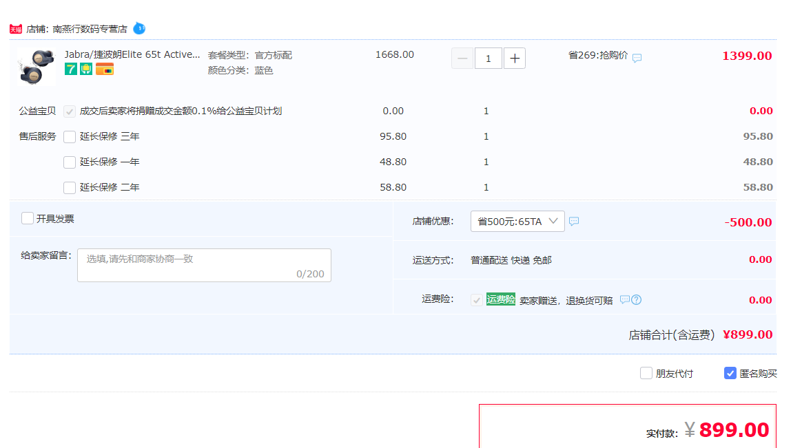Check 延长保修 二年 warranty option
The image size is (802, 448).
[x=70, y=188]
